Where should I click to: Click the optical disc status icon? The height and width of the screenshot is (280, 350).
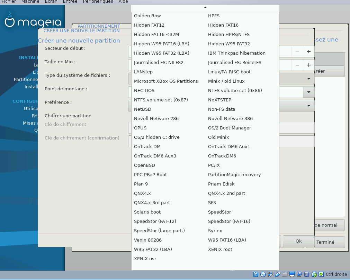pos(263,274)
